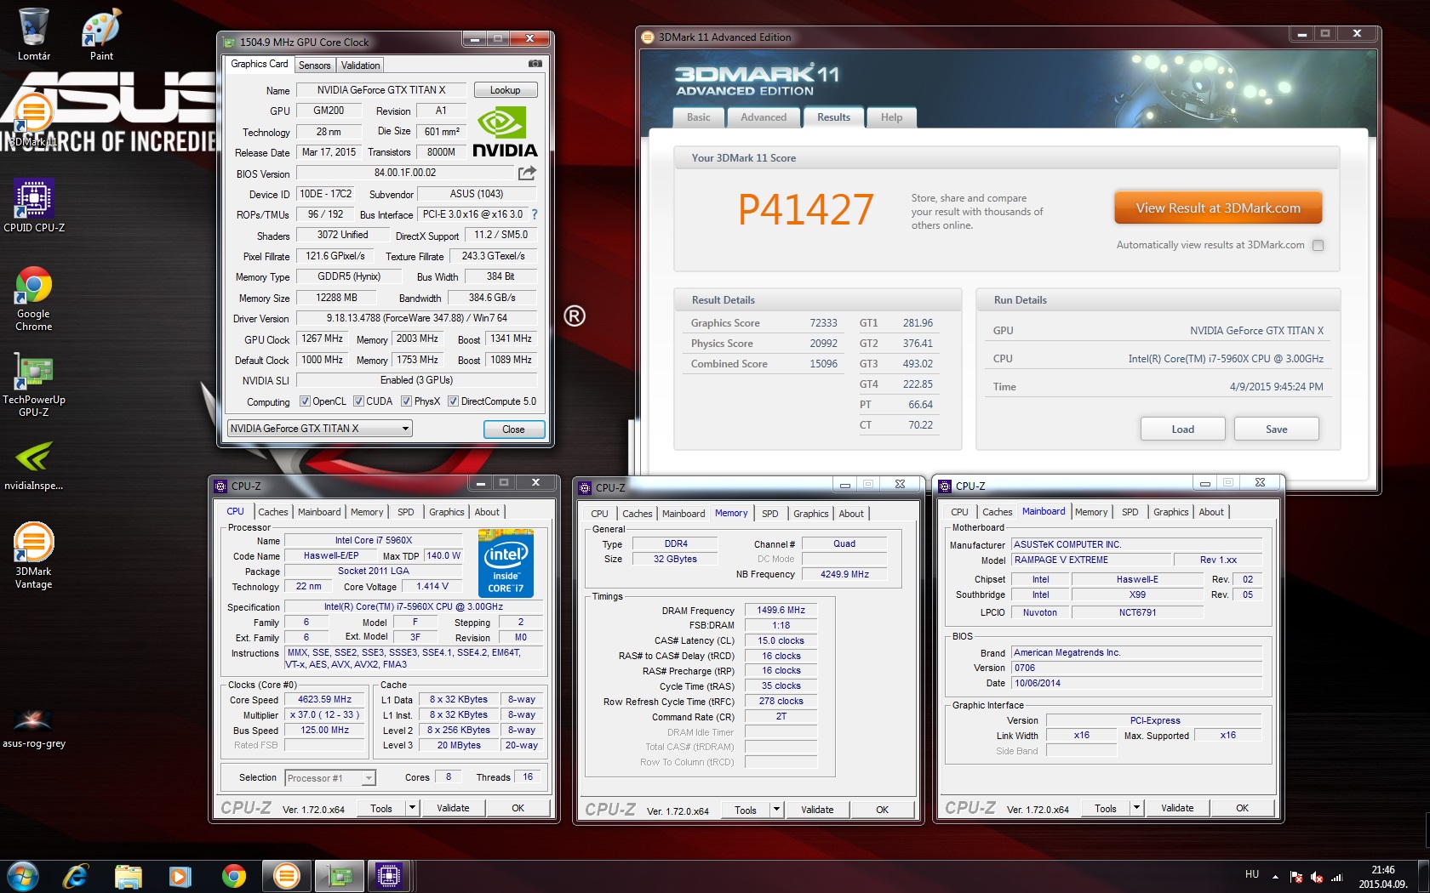Launch the CPUID CPU-Z desktop icon
This screenshot has height=893, width=1430.
click(34, 206)
